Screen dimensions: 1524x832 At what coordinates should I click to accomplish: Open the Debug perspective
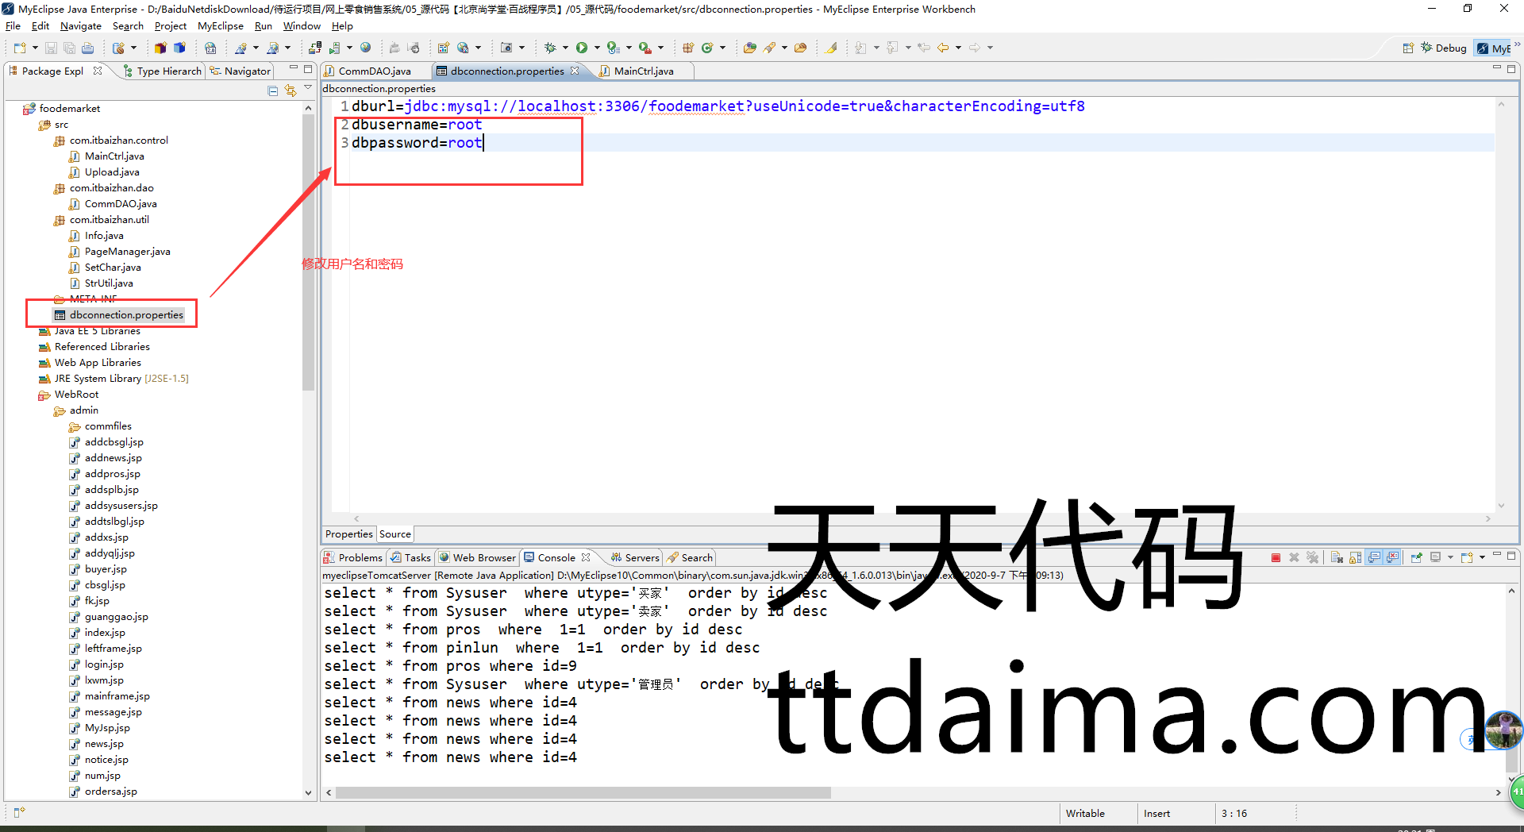click(1444, 48)
